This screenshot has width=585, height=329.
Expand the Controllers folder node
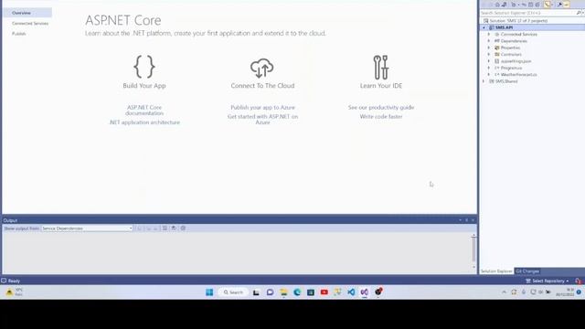[x=489, y=55]
